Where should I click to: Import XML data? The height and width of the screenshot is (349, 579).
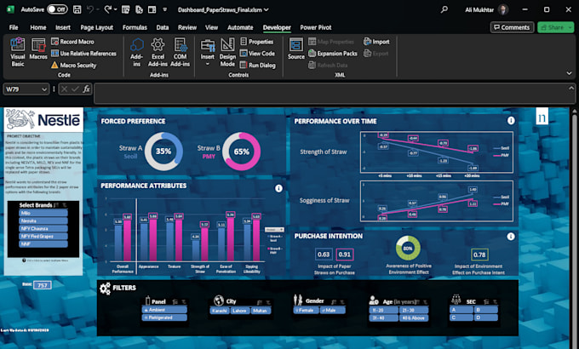tap(376, 42)
